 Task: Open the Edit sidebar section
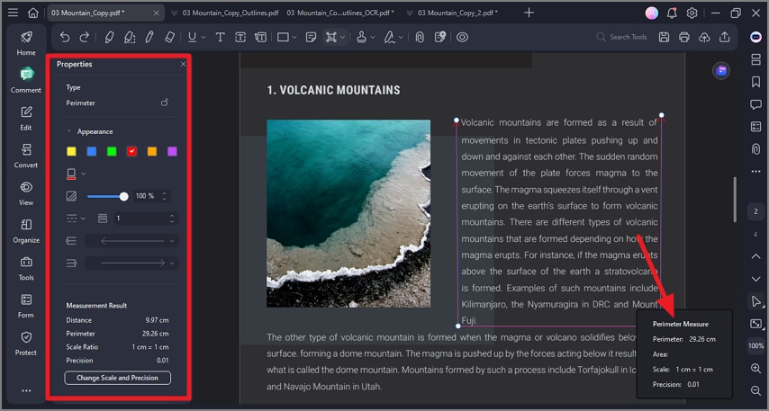(26, 118)
